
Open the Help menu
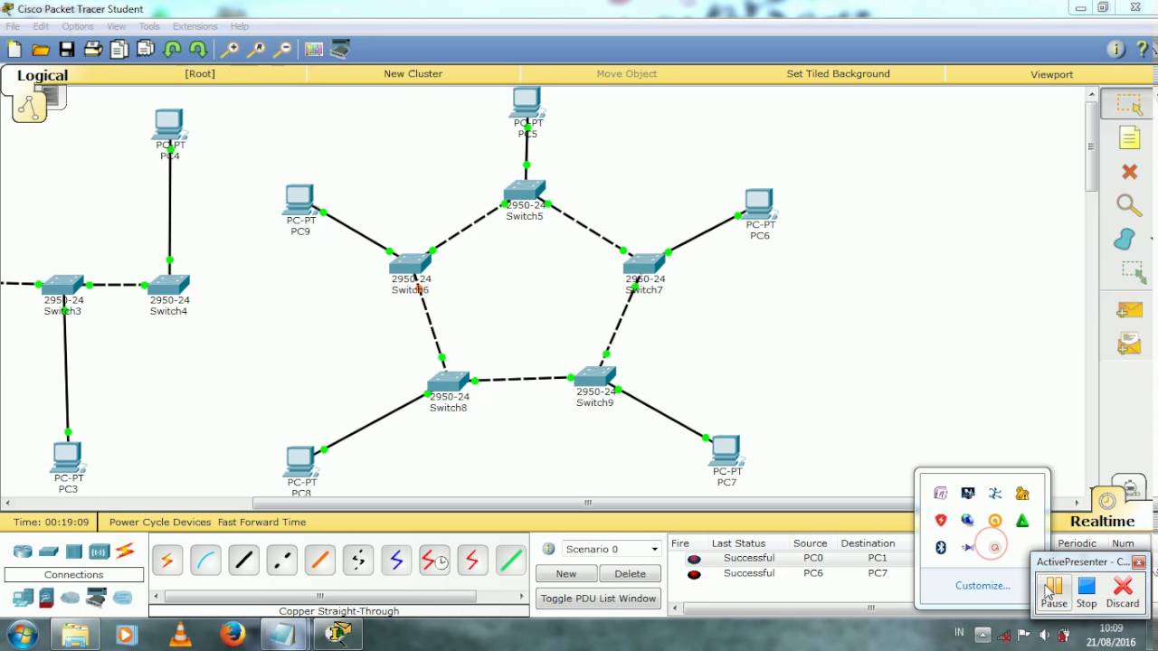[x=239, y=26]
